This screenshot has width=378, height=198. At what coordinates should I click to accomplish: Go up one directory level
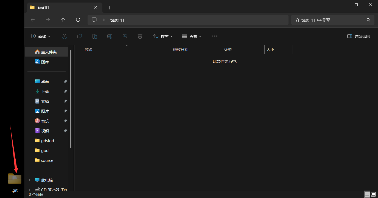(x=63, y=20)
